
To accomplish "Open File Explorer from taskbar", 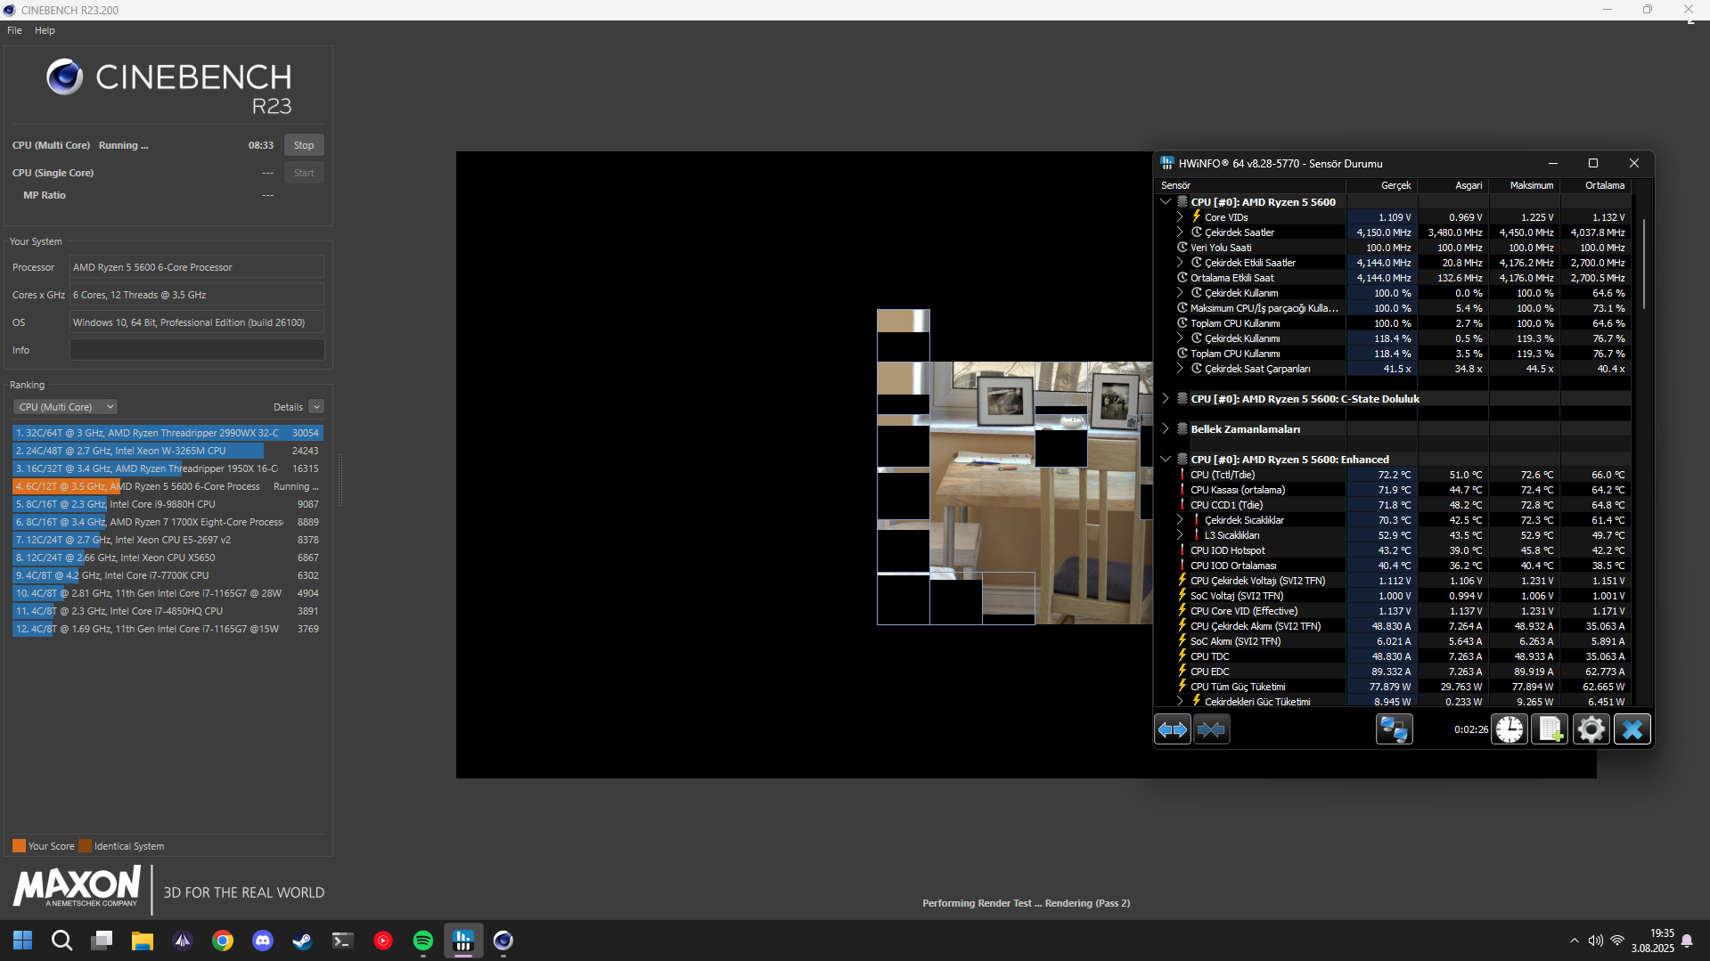I will 142,941.
